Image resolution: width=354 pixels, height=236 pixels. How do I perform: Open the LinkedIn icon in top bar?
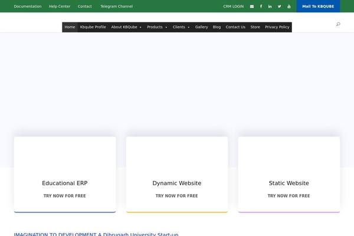point(270,6)
